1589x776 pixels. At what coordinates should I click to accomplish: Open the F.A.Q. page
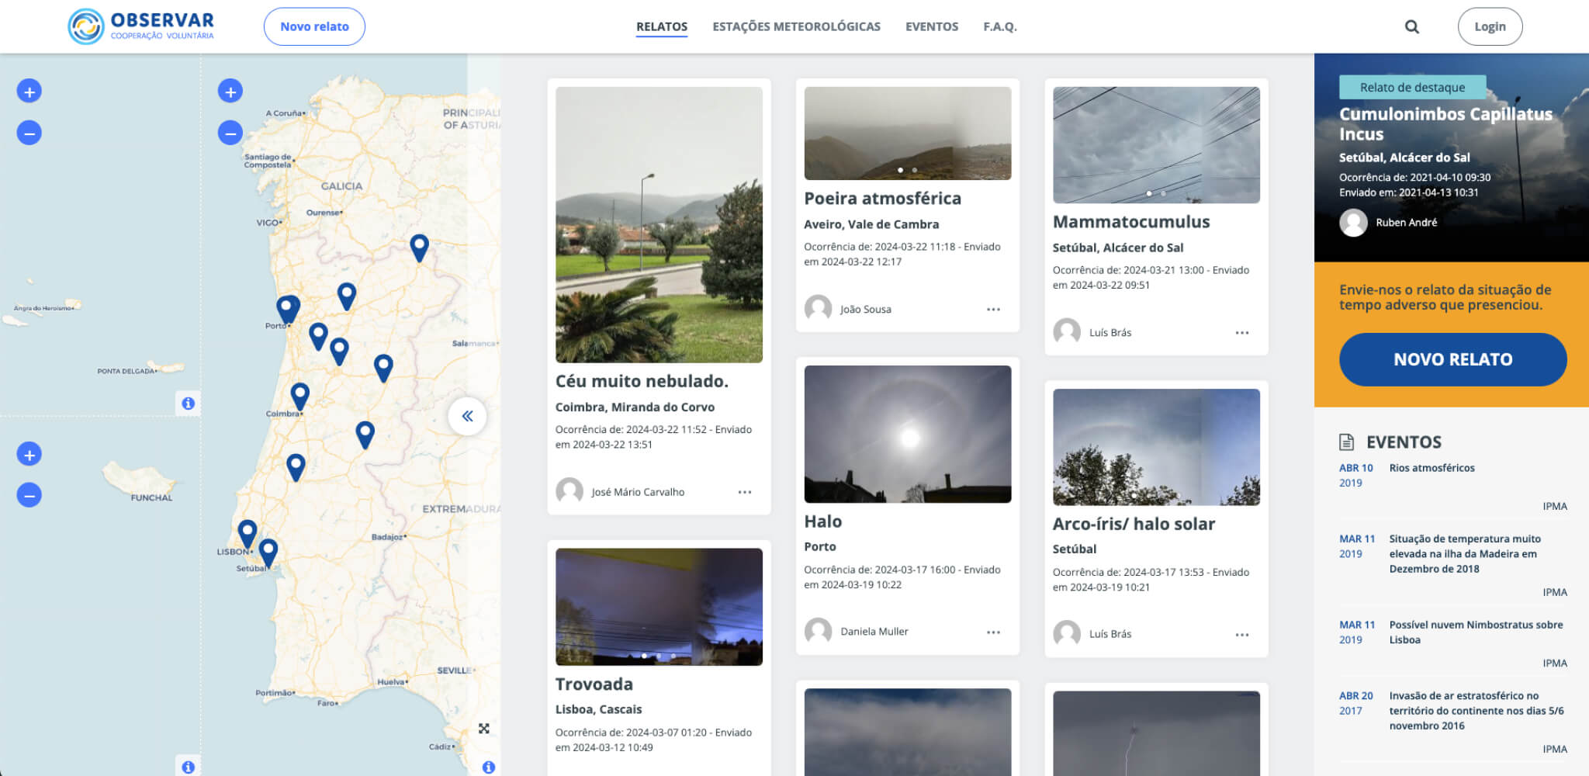[999, 27]
